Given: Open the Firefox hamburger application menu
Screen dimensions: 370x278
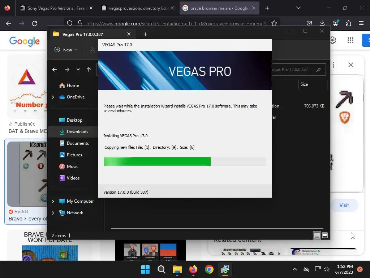Looking at the screenshot, I should point(361,23).
